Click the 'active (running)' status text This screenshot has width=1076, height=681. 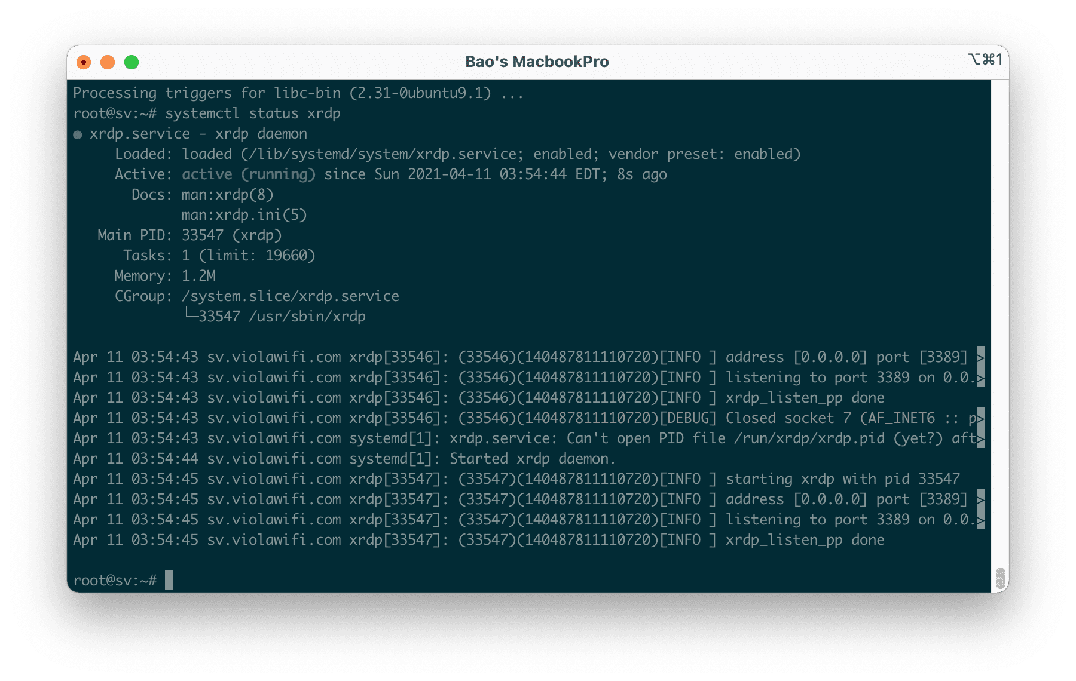249,174
